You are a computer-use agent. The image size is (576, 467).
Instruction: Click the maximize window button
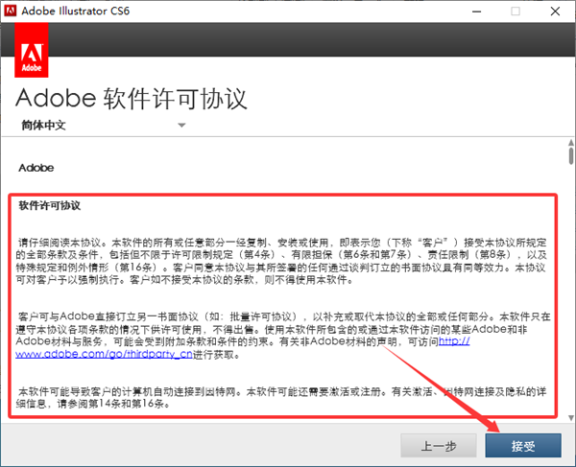tap(516, 12)
